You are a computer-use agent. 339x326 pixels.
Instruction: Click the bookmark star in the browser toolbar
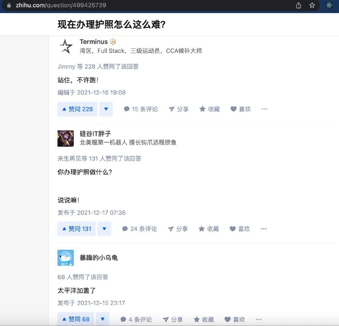[x=312, y=6]
